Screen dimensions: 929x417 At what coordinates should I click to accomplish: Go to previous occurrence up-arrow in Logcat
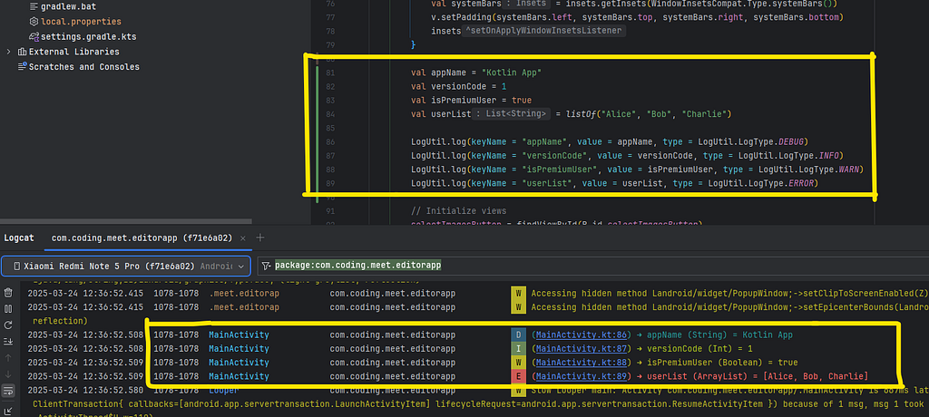pos(8,358)
